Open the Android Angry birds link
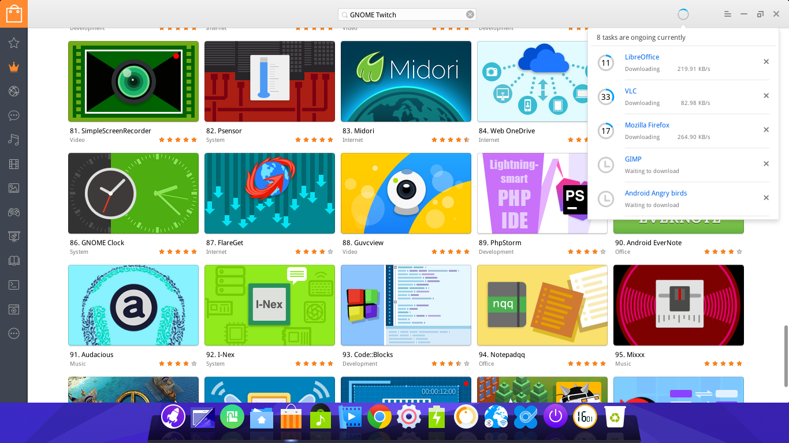789x443 pixels. coord(656,193)
